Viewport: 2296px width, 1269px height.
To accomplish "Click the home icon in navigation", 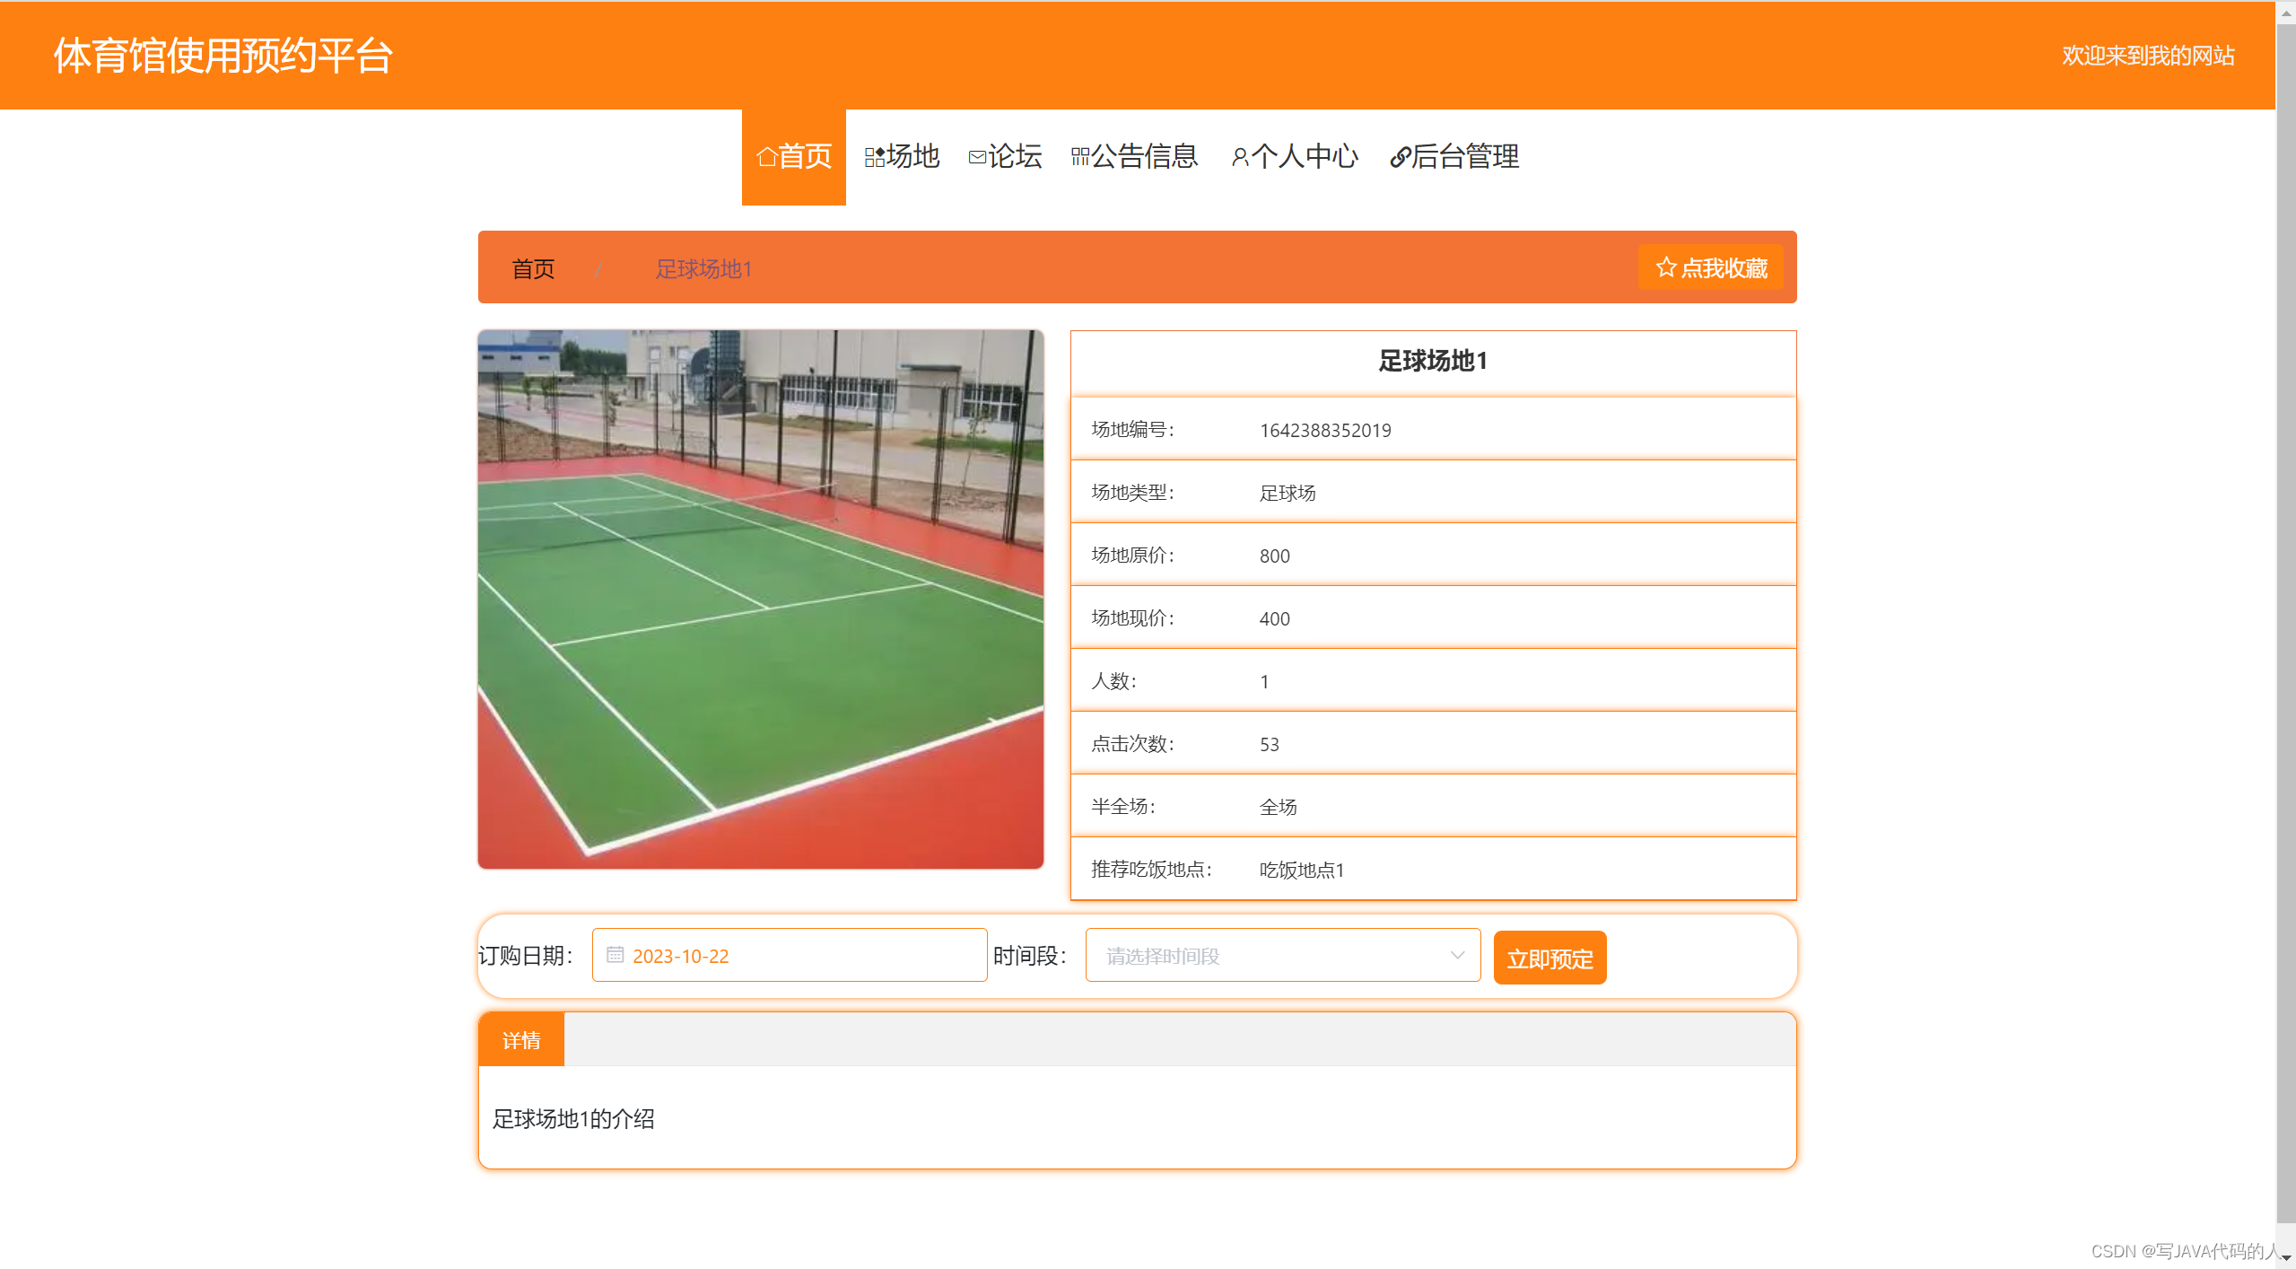I will coord(766,157).
